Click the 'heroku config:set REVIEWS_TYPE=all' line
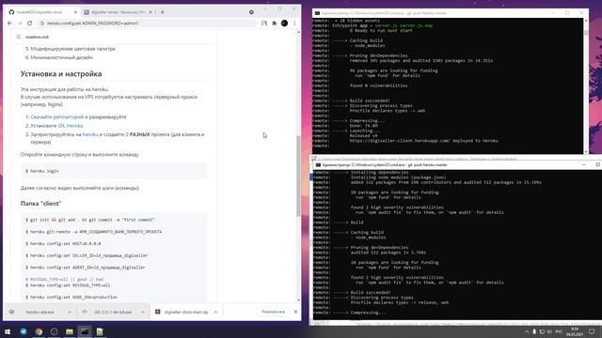Viewport: 602px width, 338px height. point(68,285)
